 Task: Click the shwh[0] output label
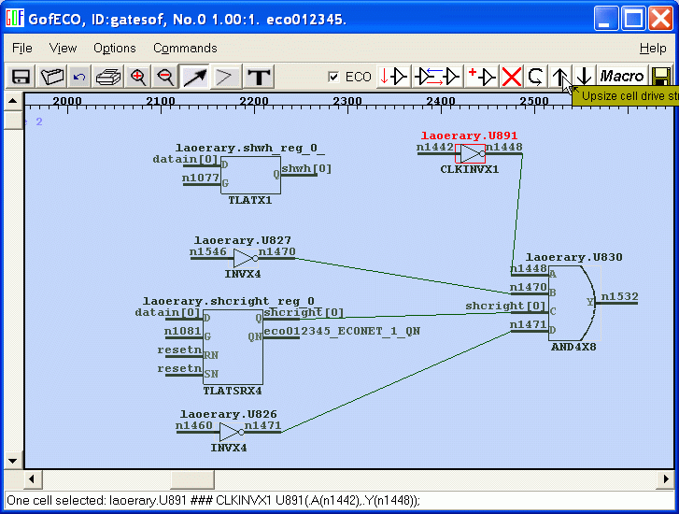[306, 168]
